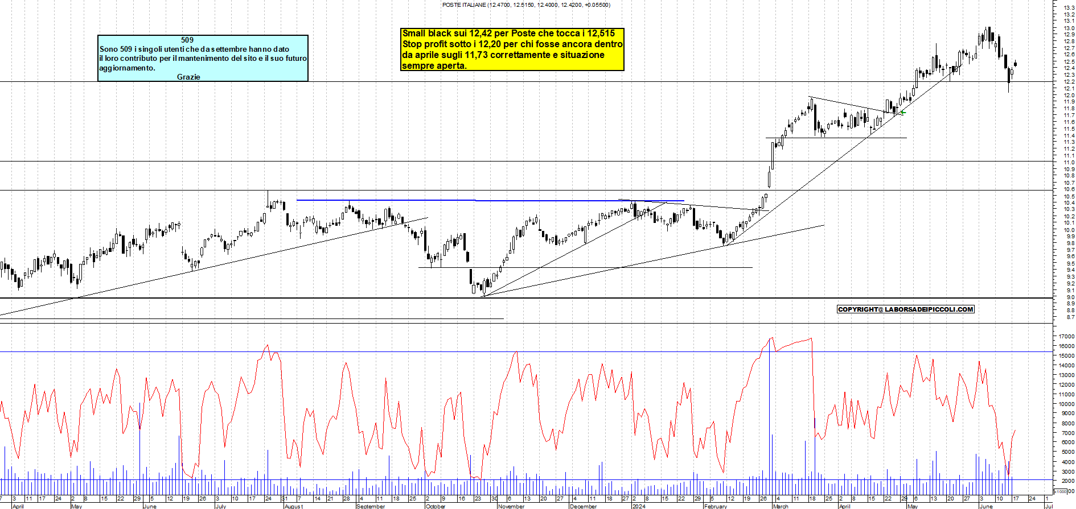Click the 10.0 price axis label
1076x509 pixels.
pyautogui.click(x=1069, y=230)
